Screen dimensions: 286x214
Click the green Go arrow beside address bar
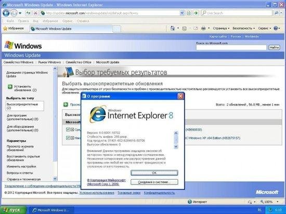196,13
